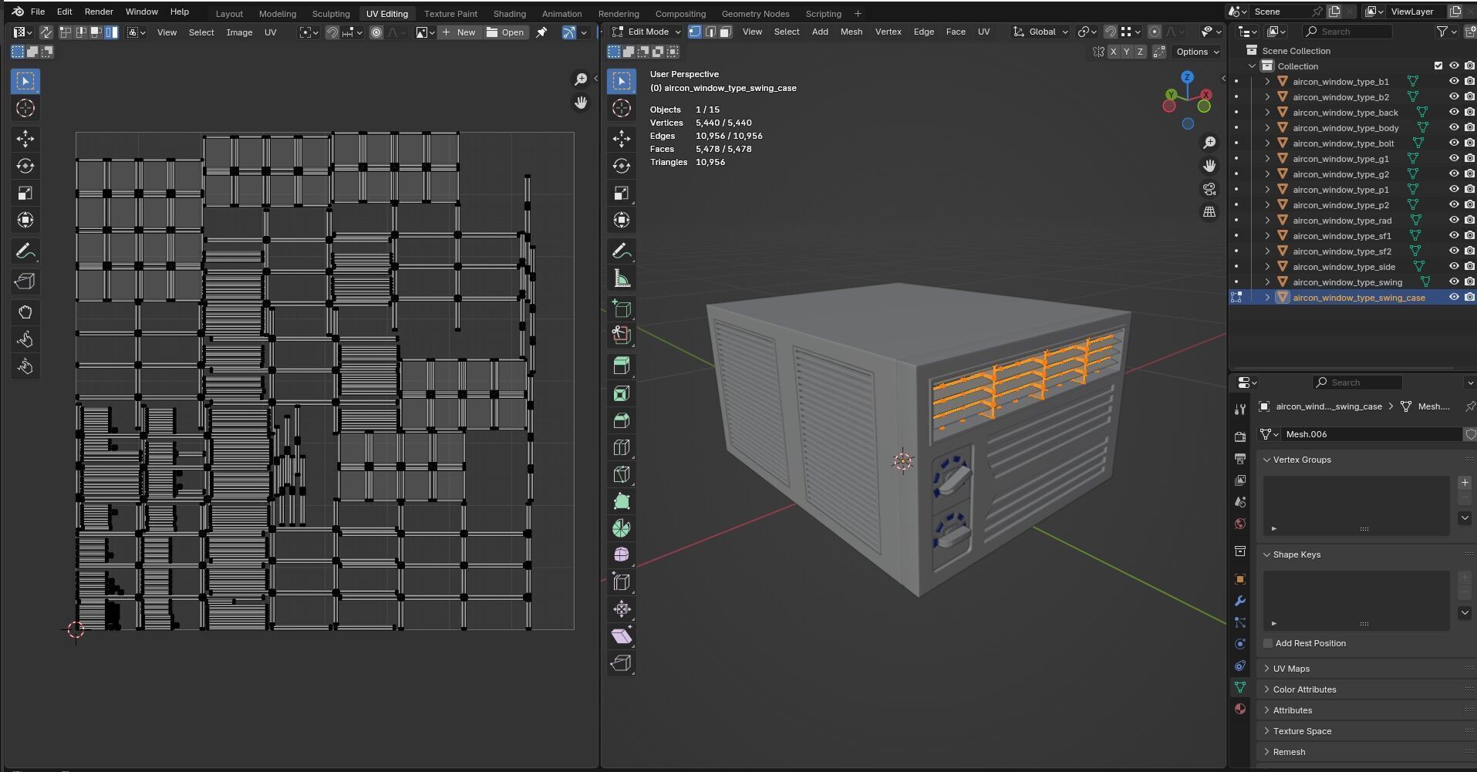Select the Inset Faces tool
The image size is (1477, 772).
(622, 393)
